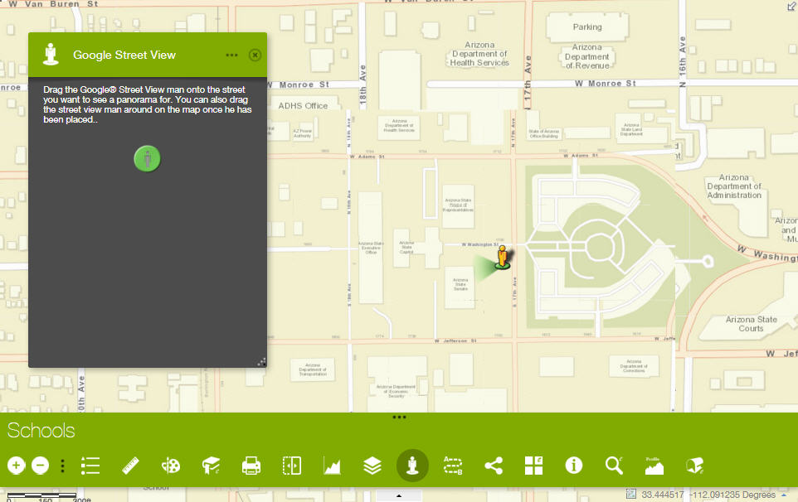The width and height of the screenshot is (798, 502).
Task: Open the Basemap Gallery widget
Action: (533, 466)
